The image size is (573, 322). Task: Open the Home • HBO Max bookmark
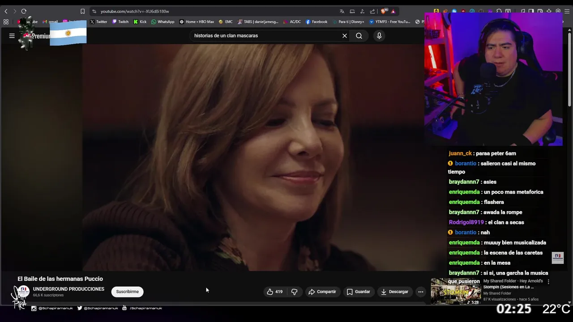pyautogui.click(x=197, y=21)
